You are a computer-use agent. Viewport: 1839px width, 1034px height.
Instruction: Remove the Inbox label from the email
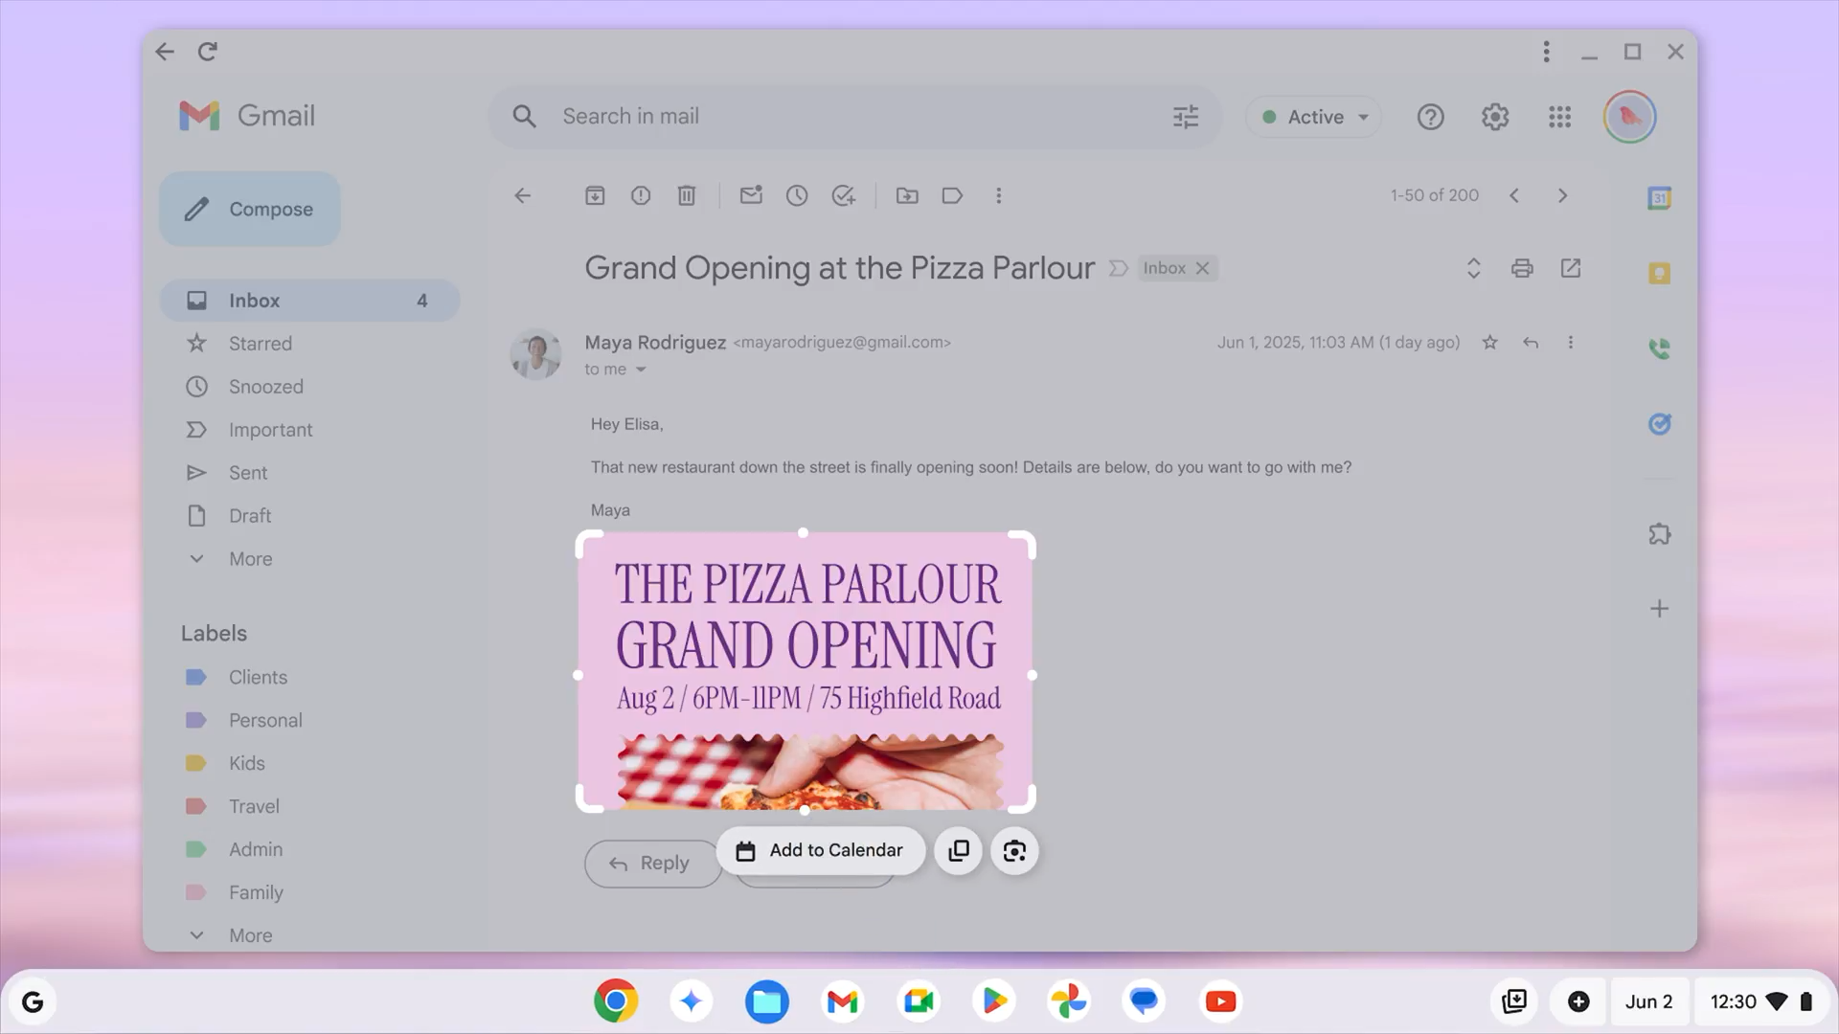pos(1202,268)
